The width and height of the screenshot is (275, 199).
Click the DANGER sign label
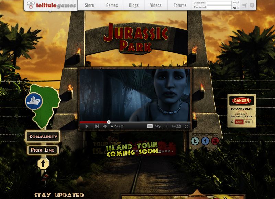click(242, 101)
